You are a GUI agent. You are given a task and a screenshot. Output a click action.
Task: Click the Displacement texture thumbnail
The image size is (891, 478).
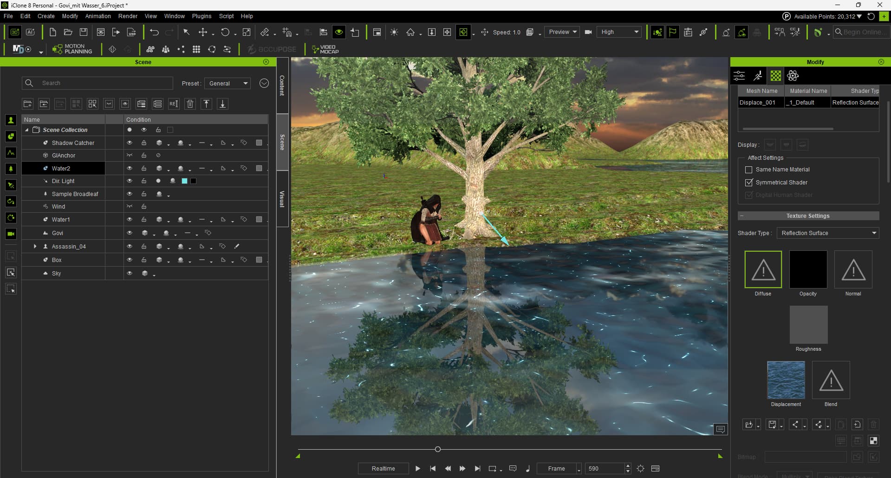point(786,380)
